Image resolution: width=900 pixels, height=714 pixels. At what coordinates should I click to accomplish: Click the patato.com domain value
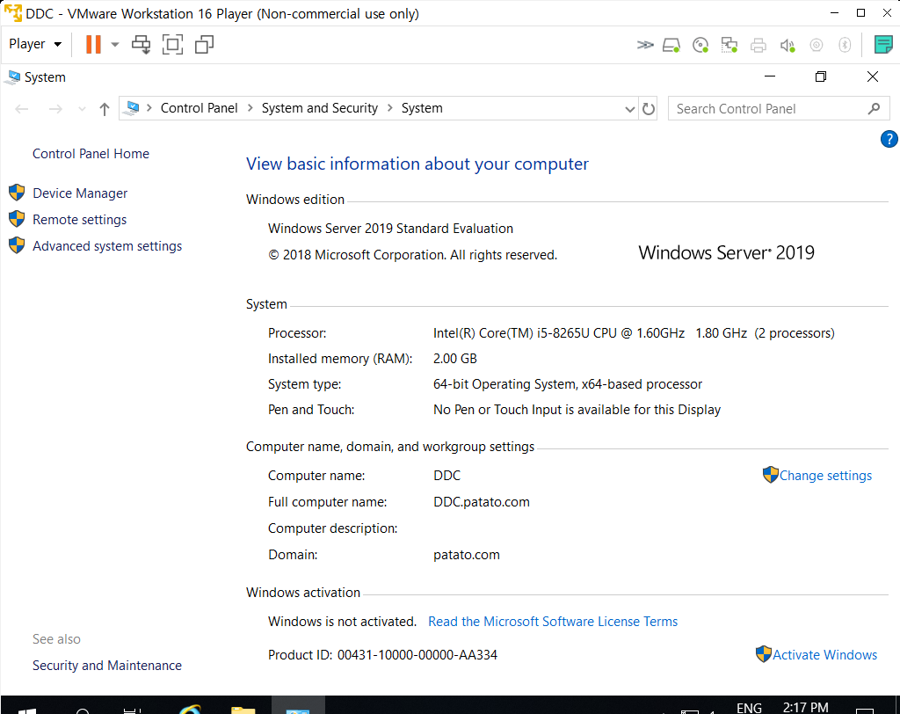(x=466, y=555)
